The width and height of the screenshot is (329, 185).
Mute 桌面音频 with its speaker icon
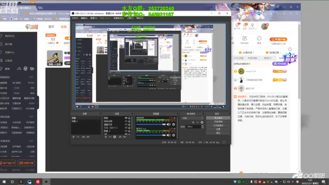pyautogui.click(x=169, y=125)
